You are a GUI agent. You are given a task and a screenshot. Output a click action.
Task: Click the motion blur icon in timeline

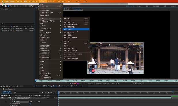51,92
